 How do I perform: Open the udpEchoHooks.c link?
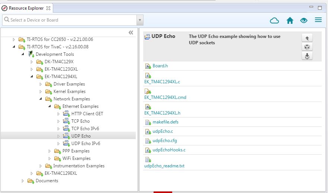pyautogui.click(x=169, y=150)
